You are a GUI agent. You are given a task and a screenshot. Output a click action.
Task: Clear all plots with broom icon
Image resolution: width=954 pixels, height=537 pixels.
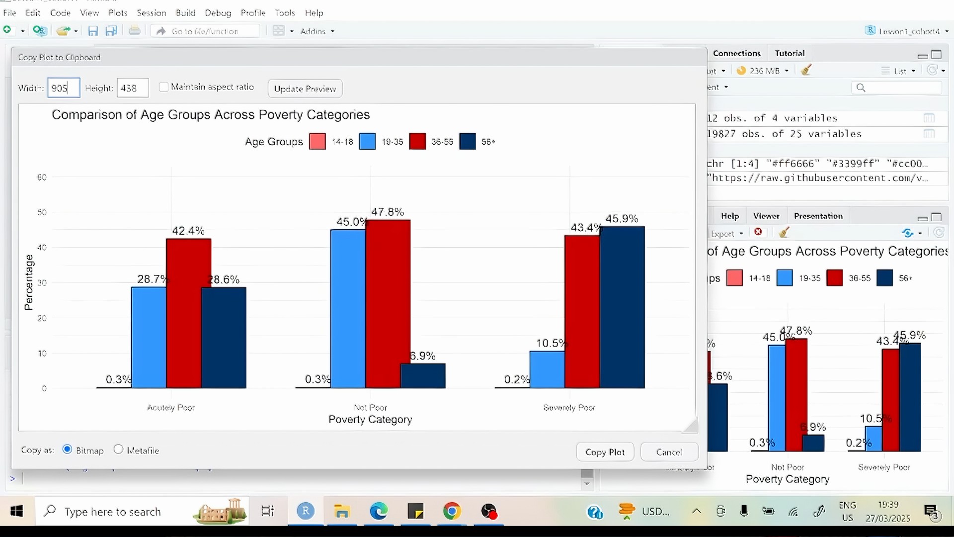coord(785,232)
